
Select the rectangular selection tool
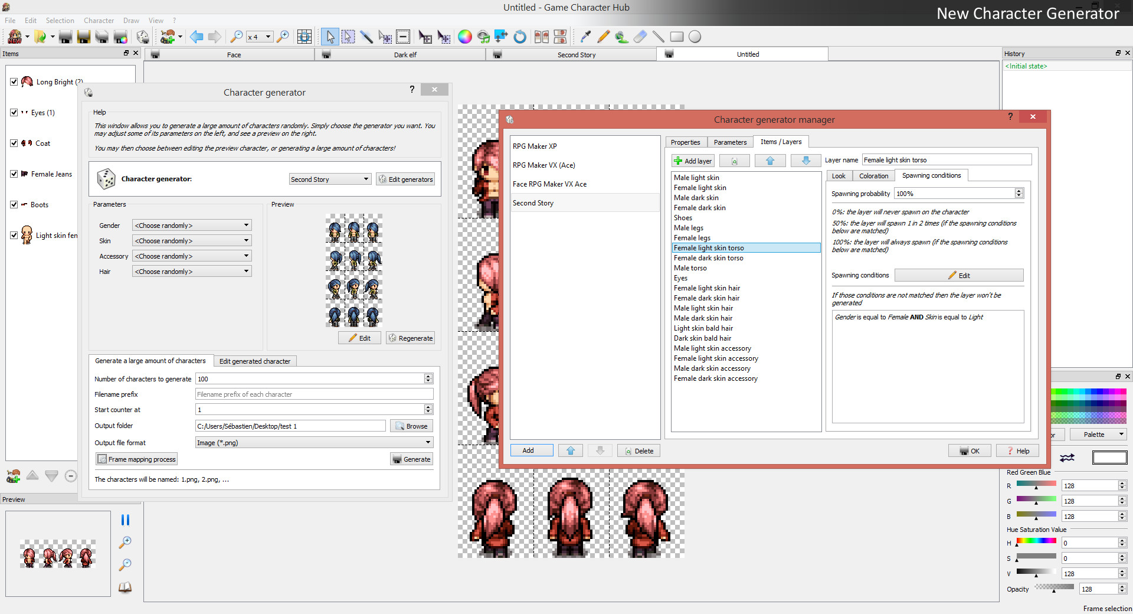click(x=348, y=37)
